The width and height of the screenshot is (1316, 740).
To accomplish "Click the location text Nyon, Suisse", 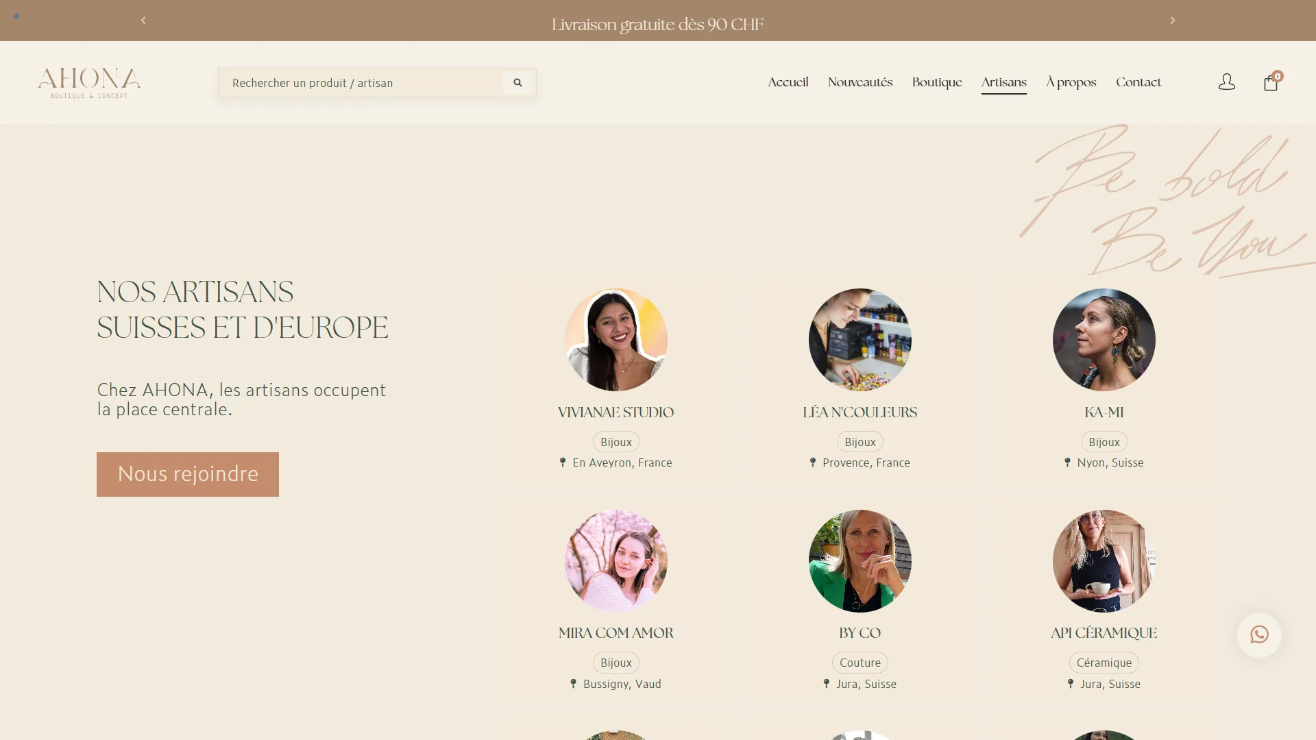I will pyautogui.click(x=1110, y=463).
